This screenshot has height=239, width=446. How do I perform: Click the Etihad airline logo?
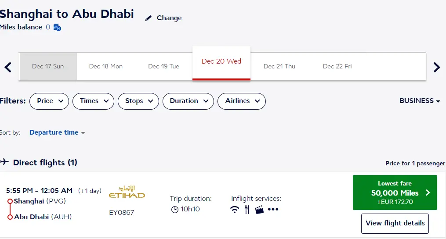point(127,192)
